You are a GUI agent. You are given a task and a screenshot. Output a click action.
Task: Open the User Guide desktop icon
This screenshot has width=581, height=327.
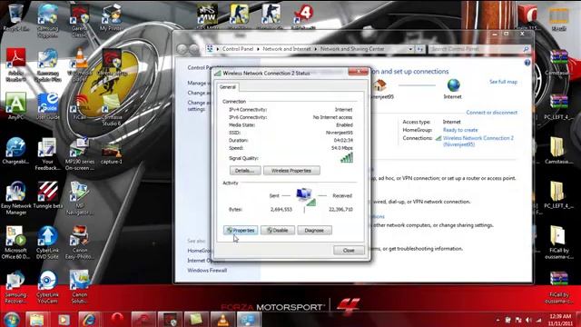[48, 106]
